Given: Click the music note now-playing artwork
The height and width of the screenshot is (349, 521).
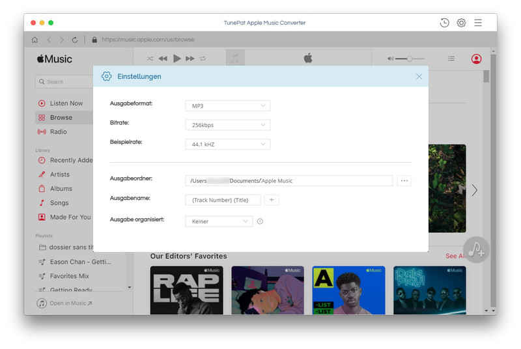Looking at the screenshot, I should (235, 59).
